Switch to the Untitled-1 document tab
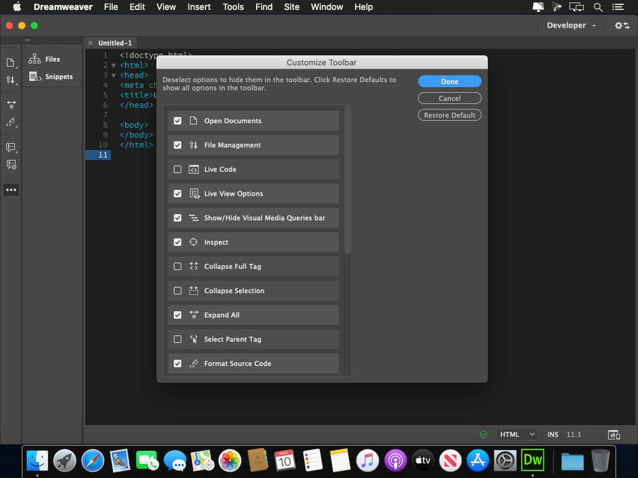 pos(115,43)
